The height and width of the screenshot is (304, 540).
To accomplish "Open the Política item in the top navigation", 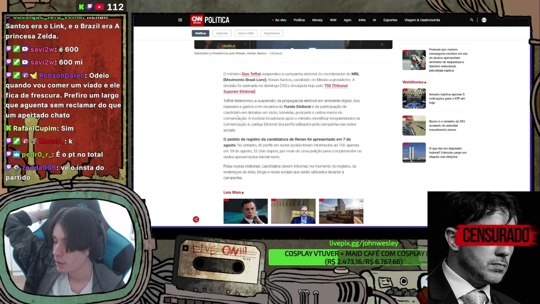I will [299, 20].
